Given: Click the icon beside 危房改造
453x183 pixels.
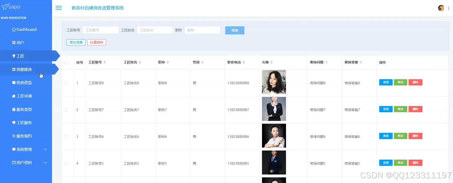Looking at the screenshot, I should pos(14,83).
